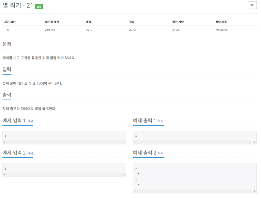
Task: Click left scroll arrow of example input 1
Action: tap(5, 142)
